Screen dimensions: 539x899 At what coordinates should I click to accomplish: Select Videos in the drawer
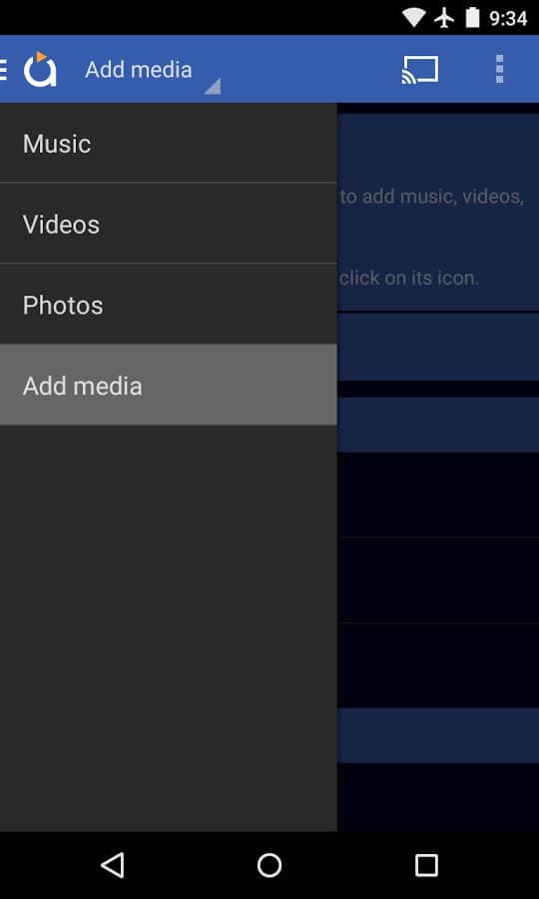[169, 224]
